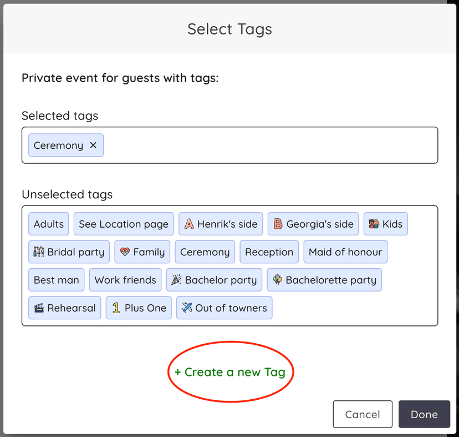459x437 pixels.
Task: Confirm selection with the Done button
Action: click(424, 414)
